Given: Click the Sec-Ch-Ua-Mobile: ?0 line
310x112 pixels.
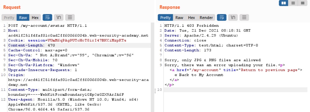Looking at the screenshot, I should point(33,60).
